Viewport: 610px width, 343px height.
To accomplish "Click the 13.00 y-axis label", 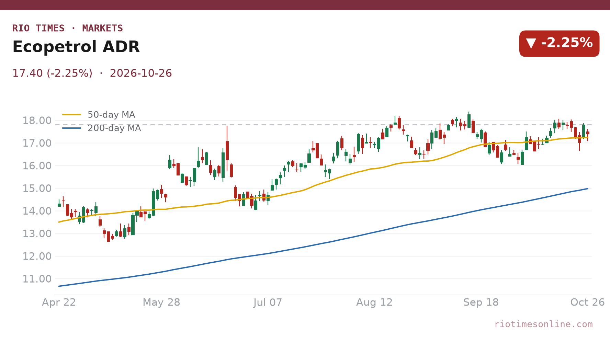I will [37, 234].
